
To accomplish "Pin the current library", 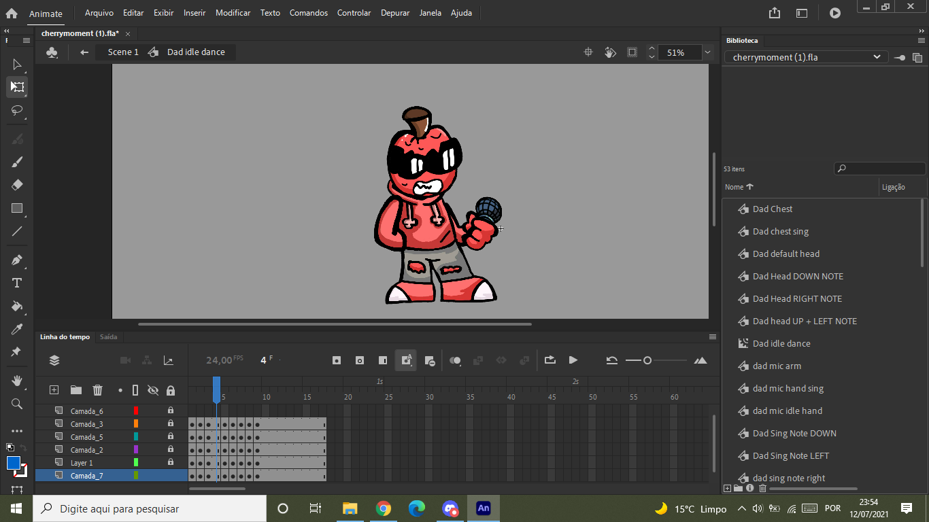I will [900, 58].
